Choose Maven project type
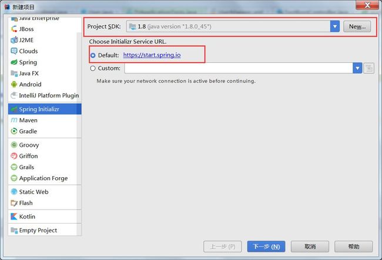382x260 pixels. pos(45,120)
